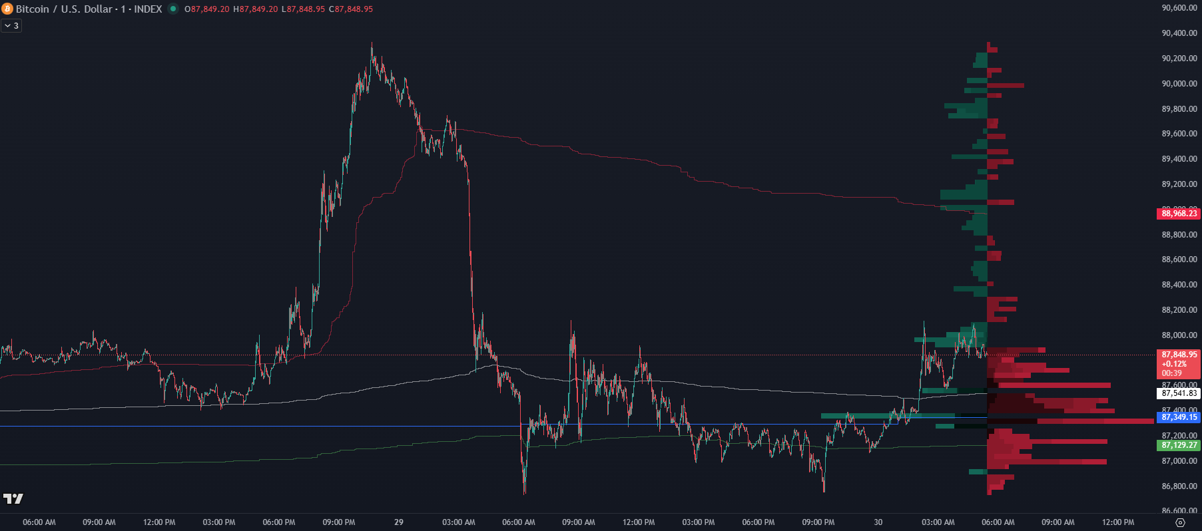Click the close value C87,848.95
This screenshot has width=1202, height=531.
coord(351,9)
